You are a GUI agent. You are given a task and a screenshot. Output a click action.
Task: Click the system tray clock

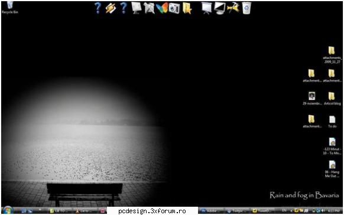point(335,211)
